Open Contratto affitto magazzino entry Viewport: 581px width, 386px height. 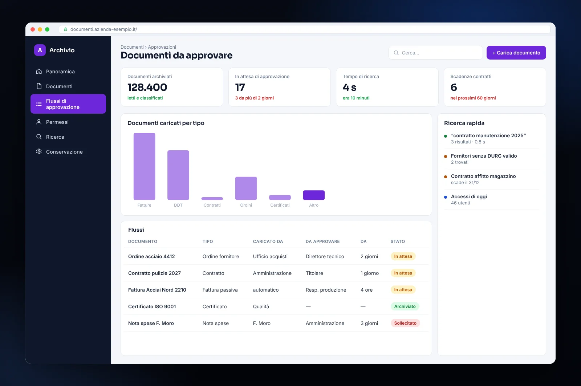click(492, 179)
